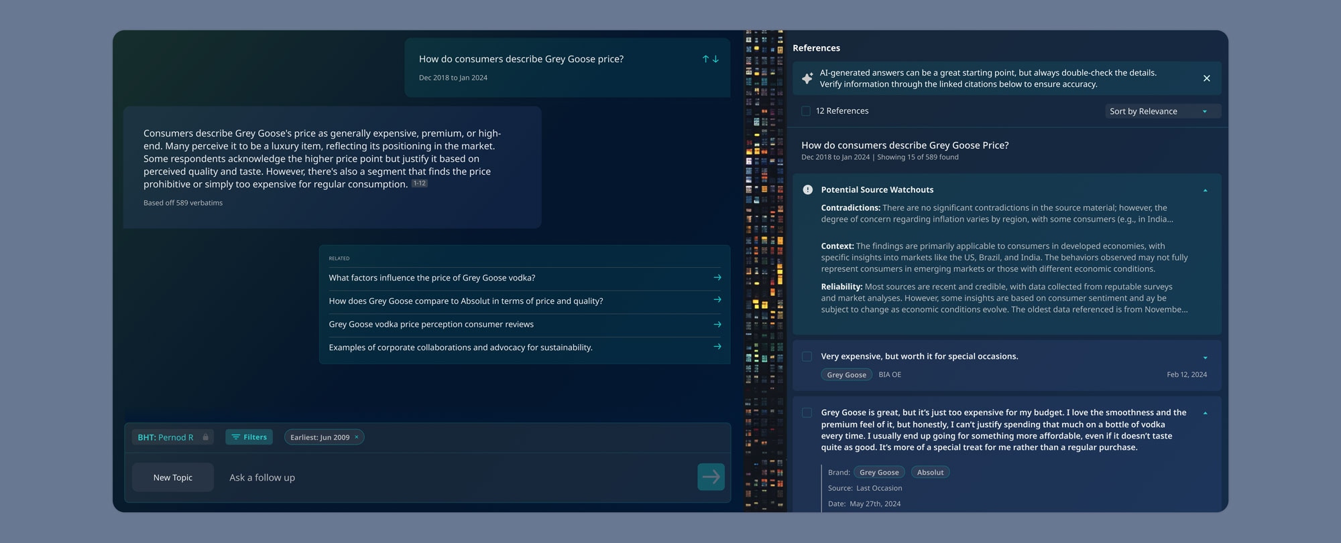Click 'Date: May 27th, 2024' text
This screenshot has width=1341, height=543.
864,503
